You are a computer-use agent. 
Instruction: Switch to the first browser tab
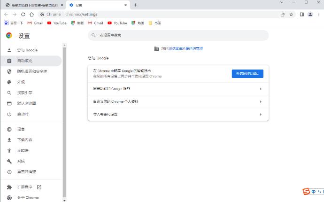coord(33,5)
